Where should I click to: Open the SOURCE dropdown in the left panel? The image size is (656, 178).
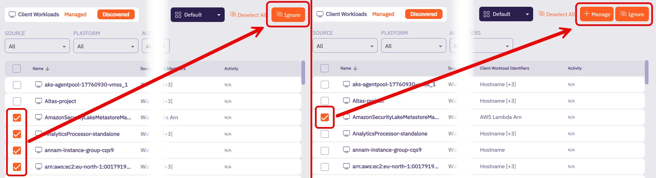37,46
